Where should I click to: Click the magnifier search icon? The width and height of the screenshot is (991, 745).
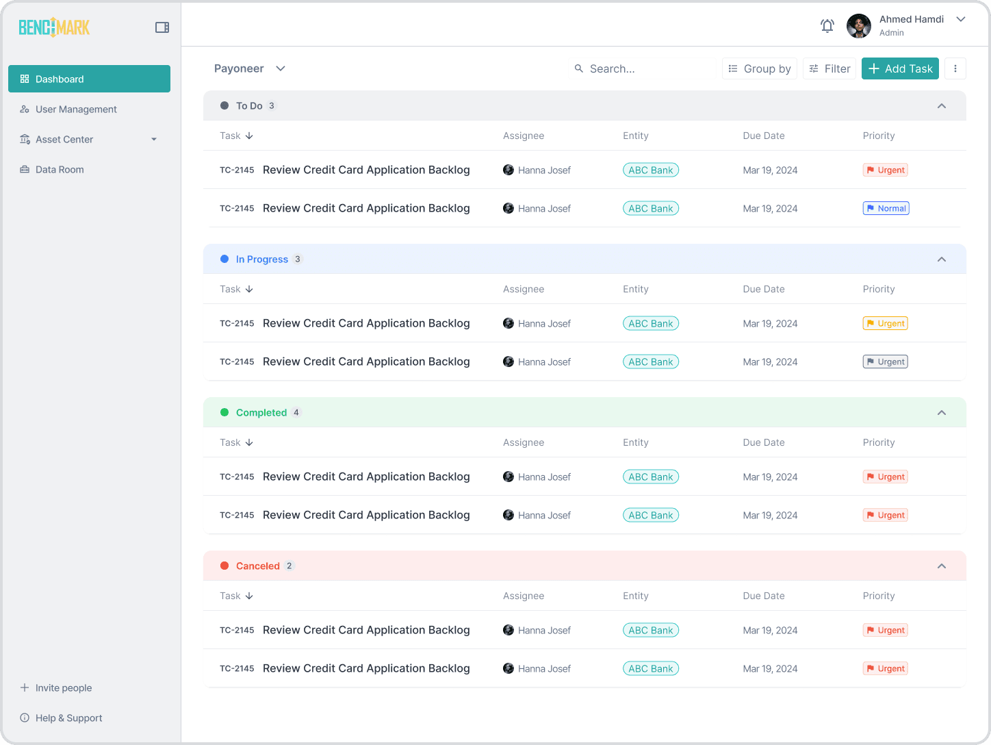[579, 68]
